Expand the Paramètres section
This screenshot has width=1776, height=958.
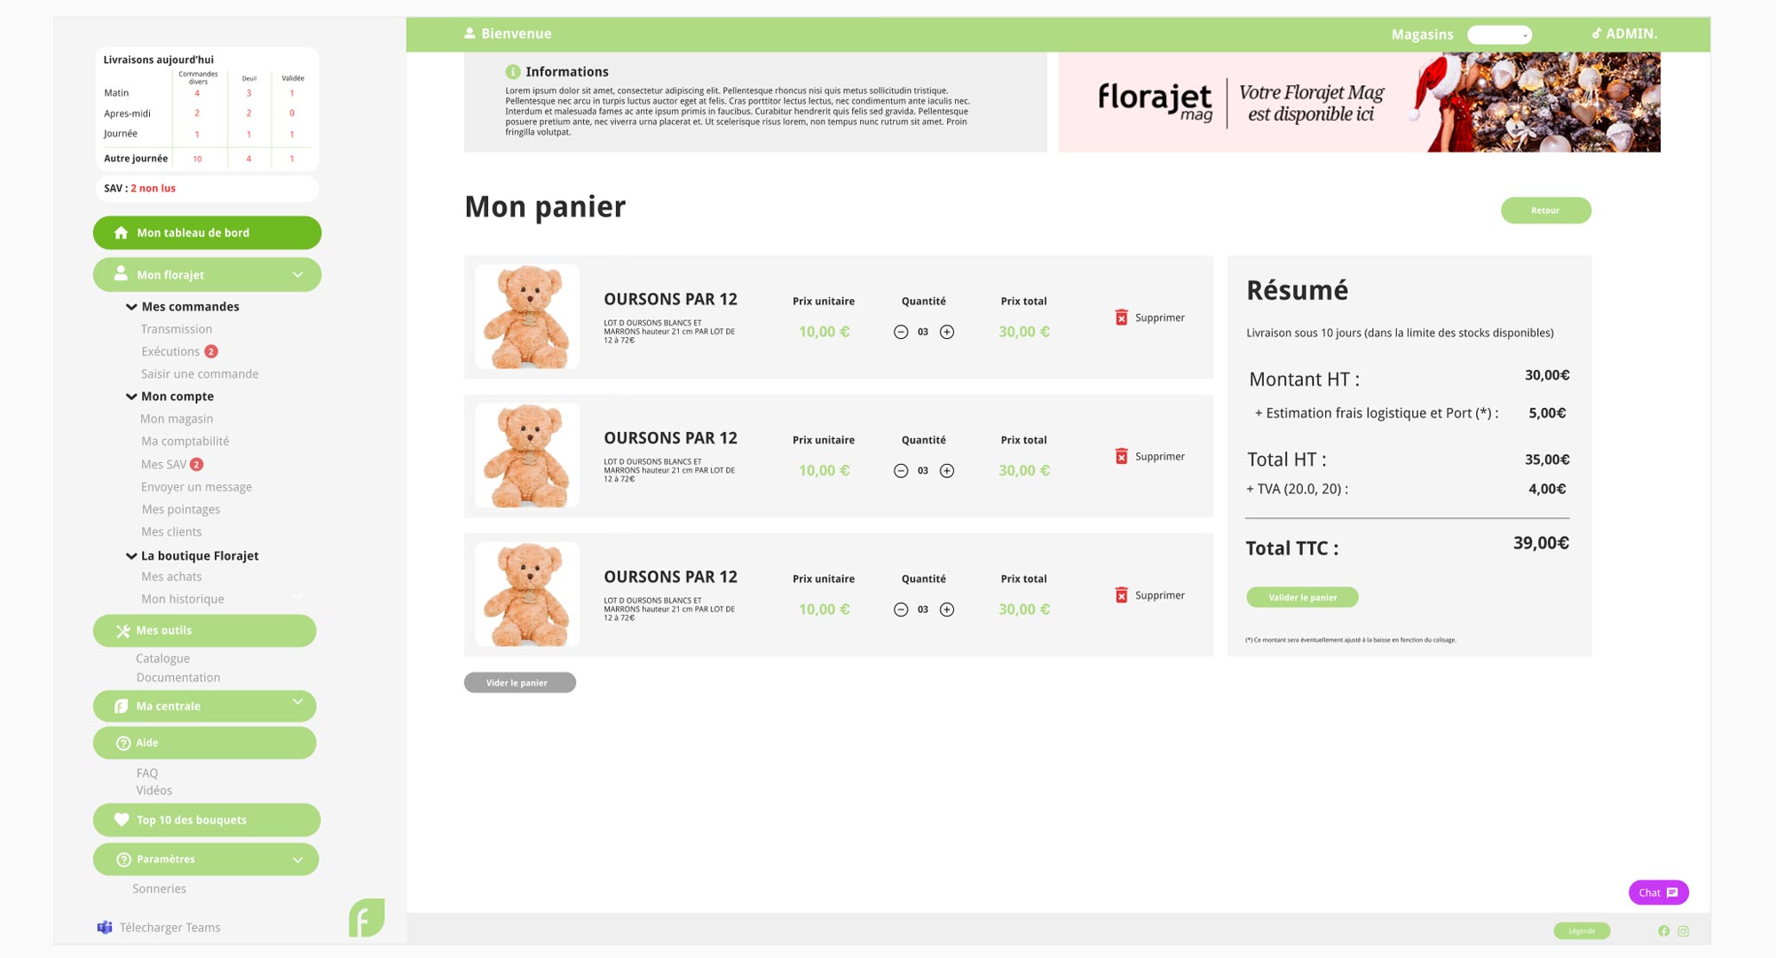tap(298, 860)
